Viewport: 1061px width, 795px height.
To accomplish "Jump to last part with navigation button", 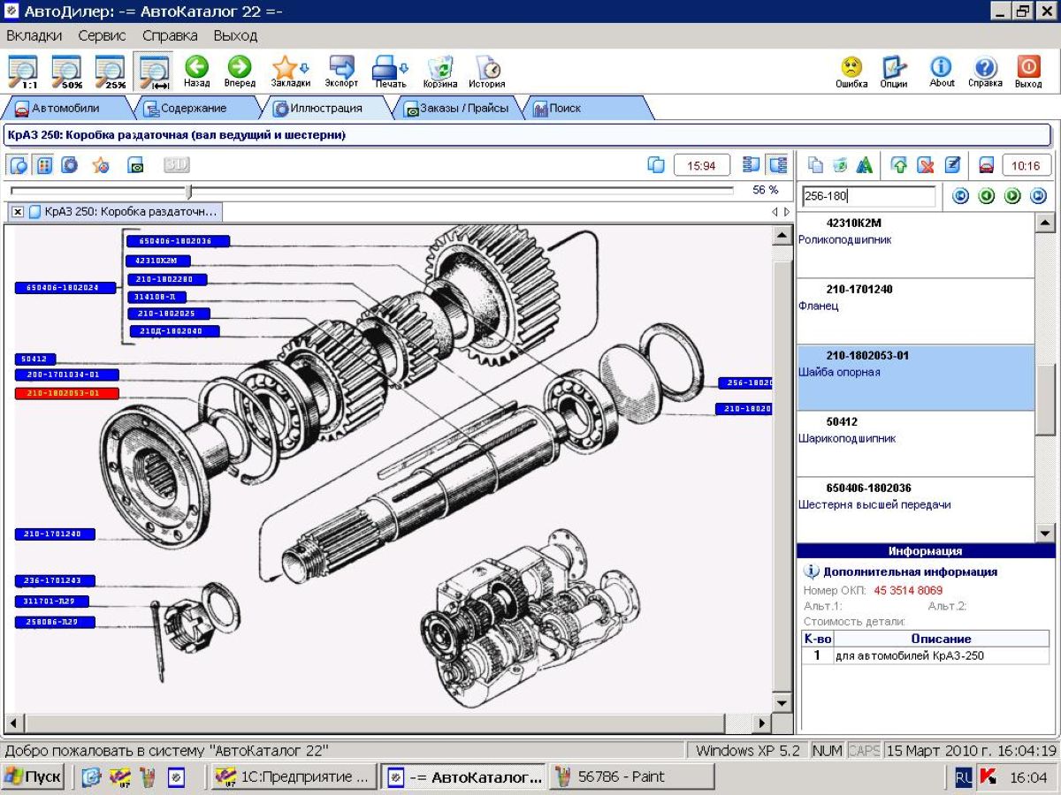I will coord(1038,196).
